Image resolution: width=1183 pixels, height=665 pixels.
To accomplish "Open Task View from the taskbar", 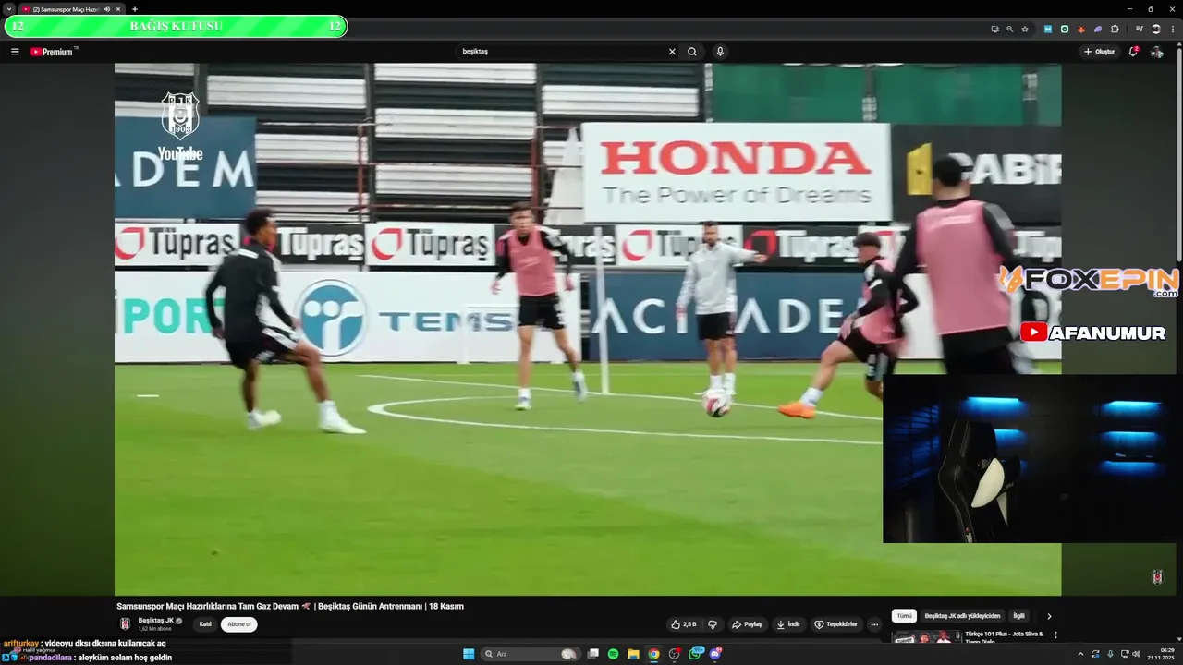I will pyautogui.click(x=593, y=654).
